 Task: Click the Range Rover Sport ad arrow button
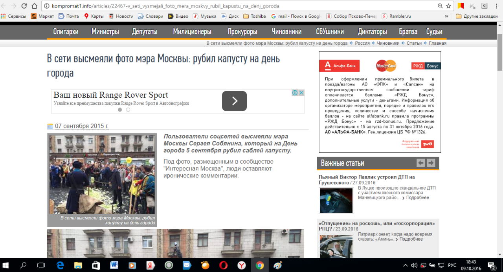click(234, 101)
